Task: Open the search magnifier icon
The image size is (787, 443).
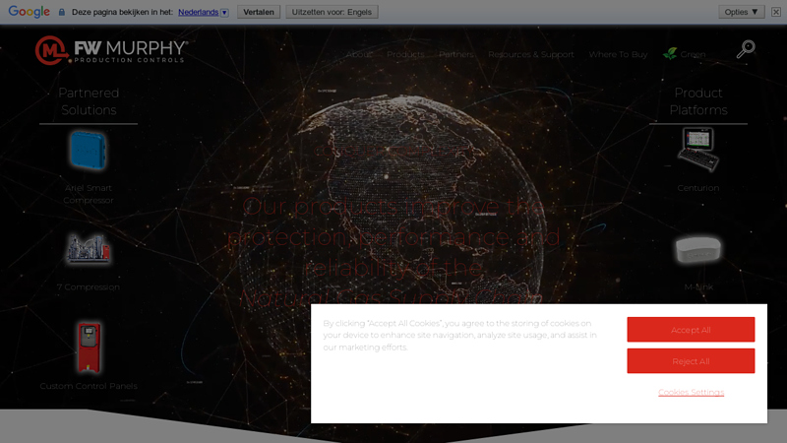Action: tap(746, 50)
